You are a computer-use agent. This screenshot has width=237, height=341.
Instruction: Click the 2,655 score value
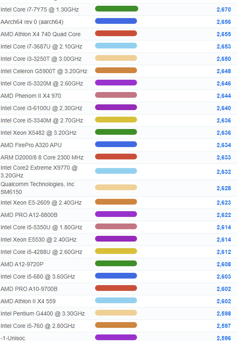(224, 34)
